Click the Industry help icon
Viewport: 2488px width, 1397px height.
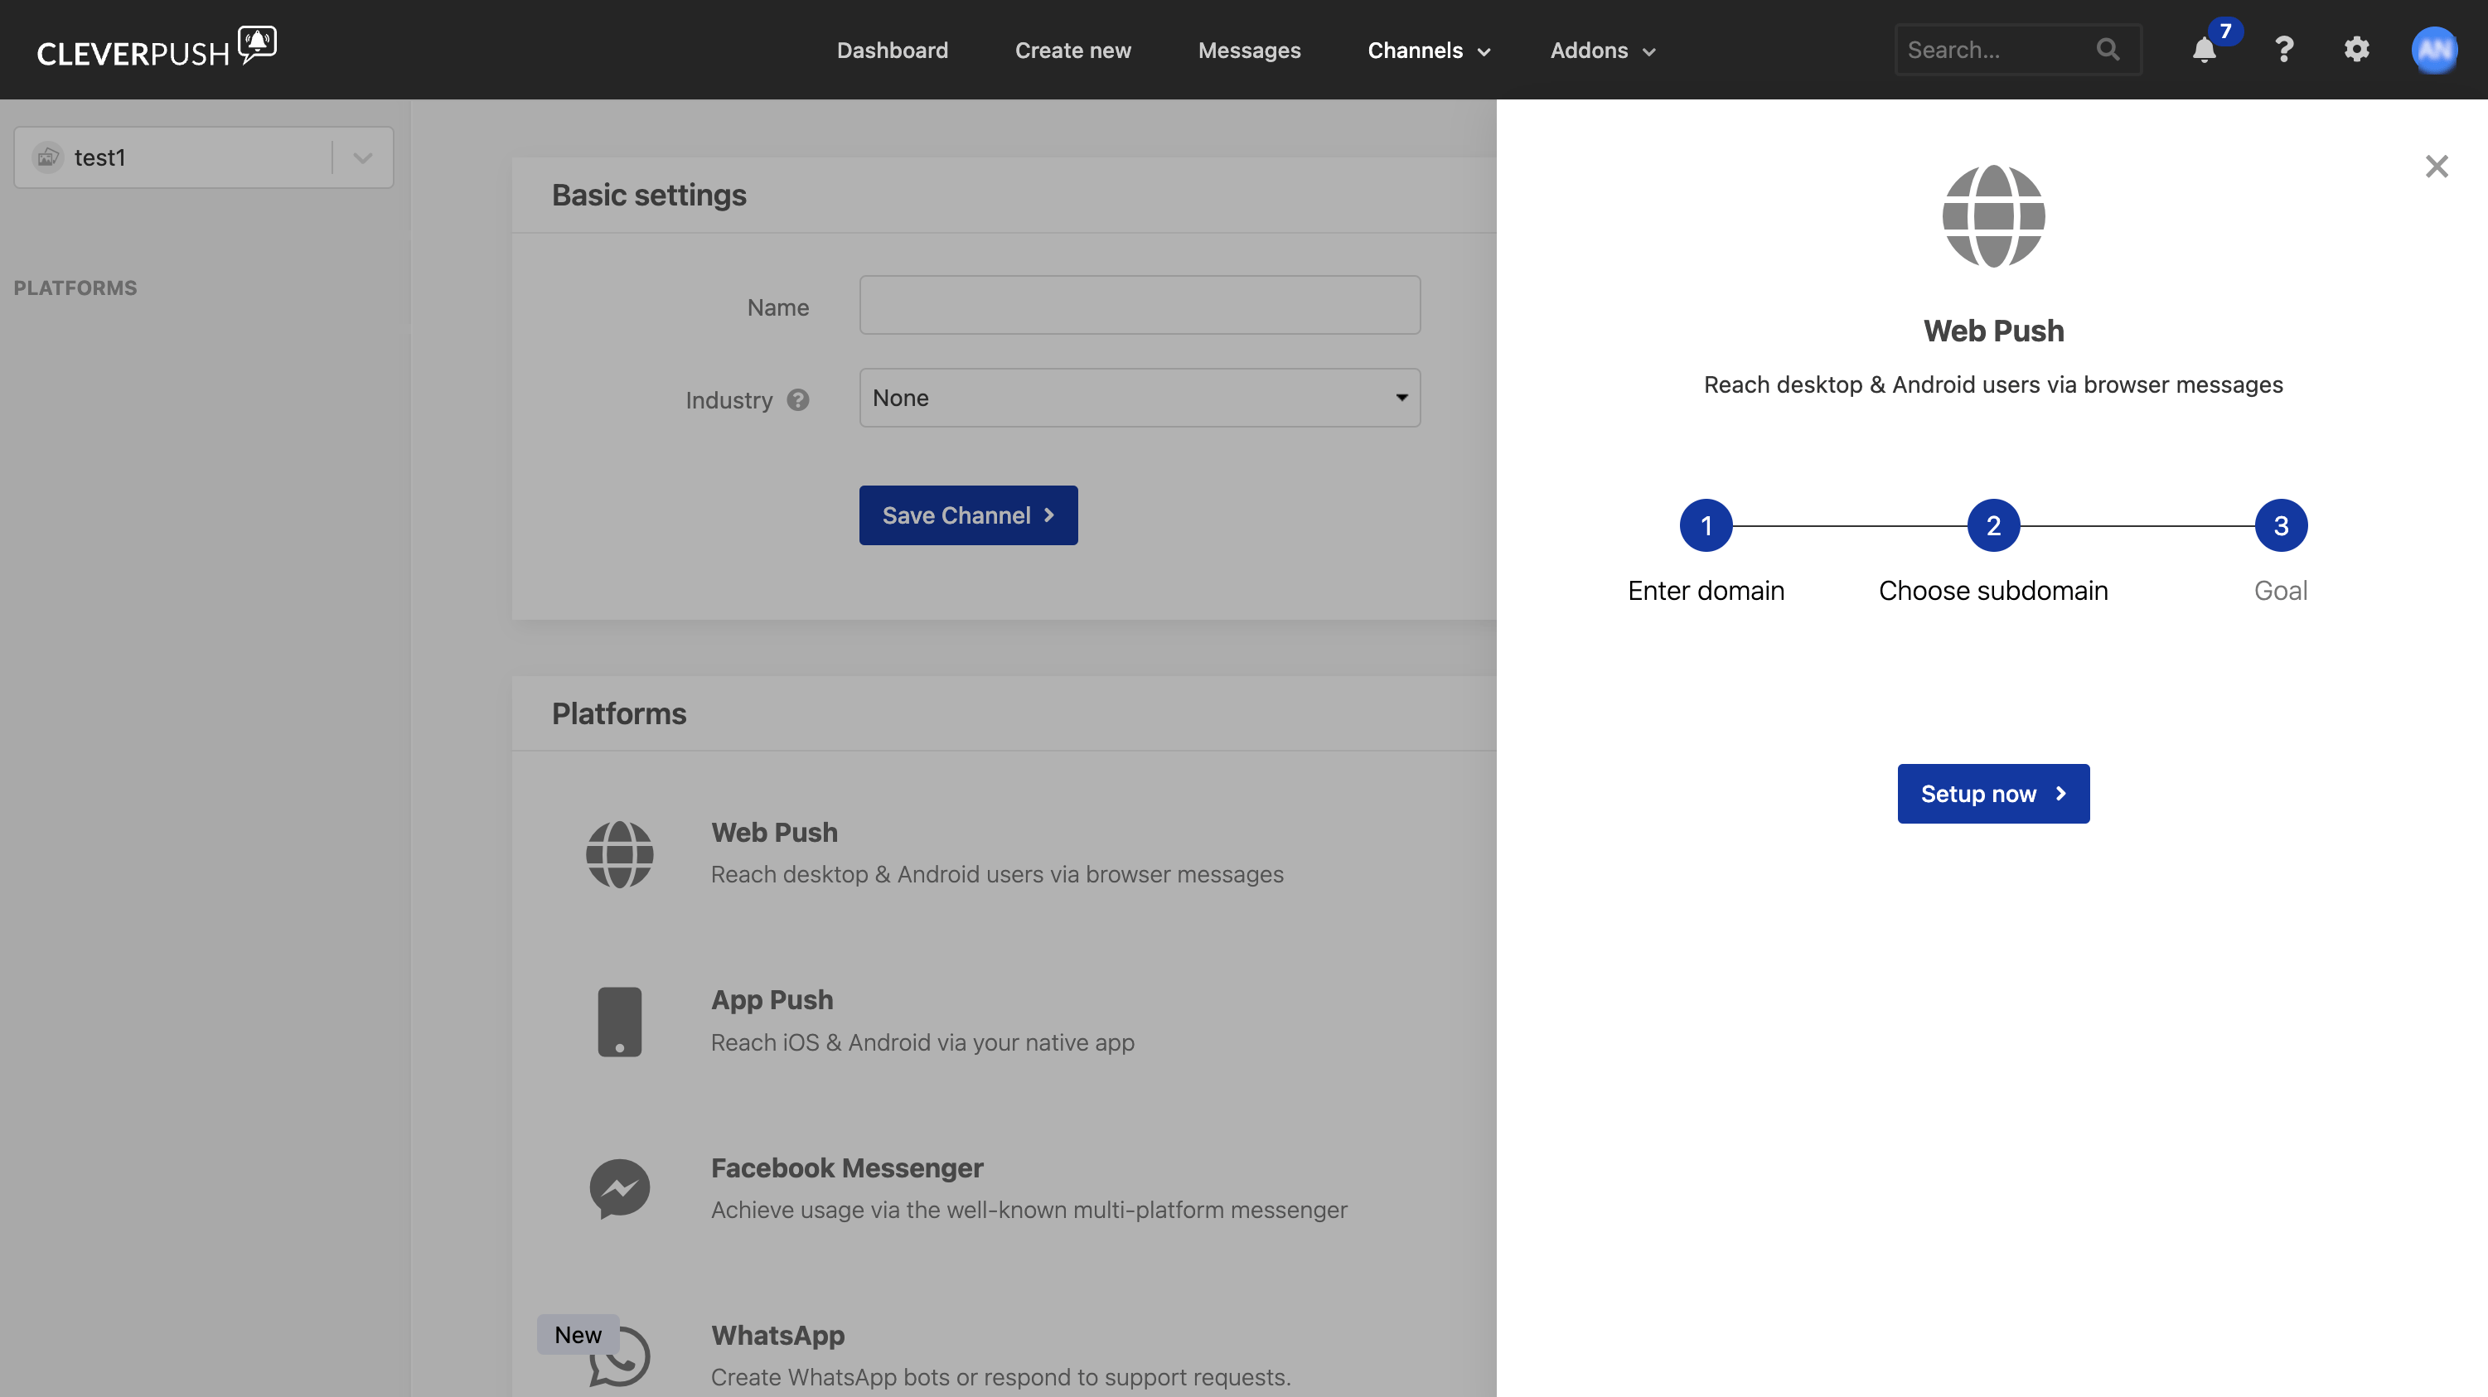(798, 399)
